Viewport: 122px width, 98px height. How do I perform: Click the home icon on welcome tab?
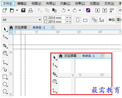[11, 27]
